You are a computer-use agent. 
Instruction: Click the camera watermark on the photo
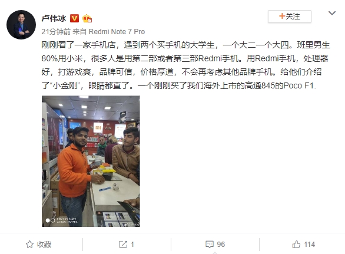[x=62, y=220]
